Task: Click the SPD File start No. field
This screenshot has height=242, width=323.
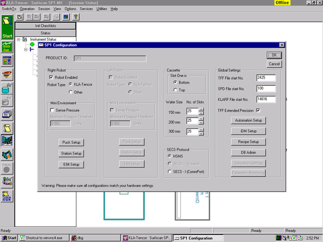Action: [x=266, y=89]
